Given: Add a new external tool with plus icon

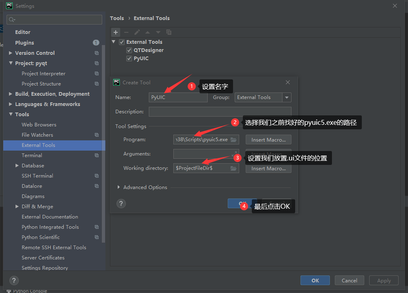Looking at the screenshot, I should [116, 32].
